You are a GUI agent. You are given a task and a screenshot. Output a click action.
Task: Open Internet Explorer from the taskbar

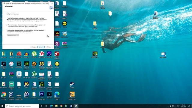(x=66, y=106)
